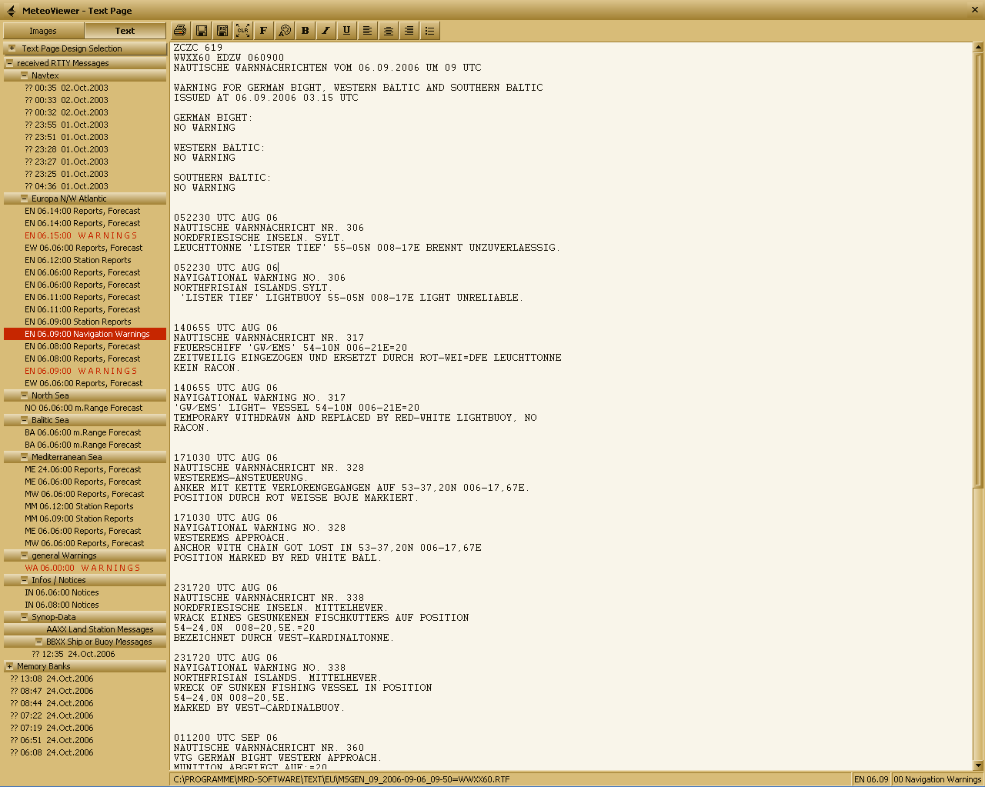Click the vertical scrollbar down arrow
This screenshot has width=985, height=787.
coord(978,765)
